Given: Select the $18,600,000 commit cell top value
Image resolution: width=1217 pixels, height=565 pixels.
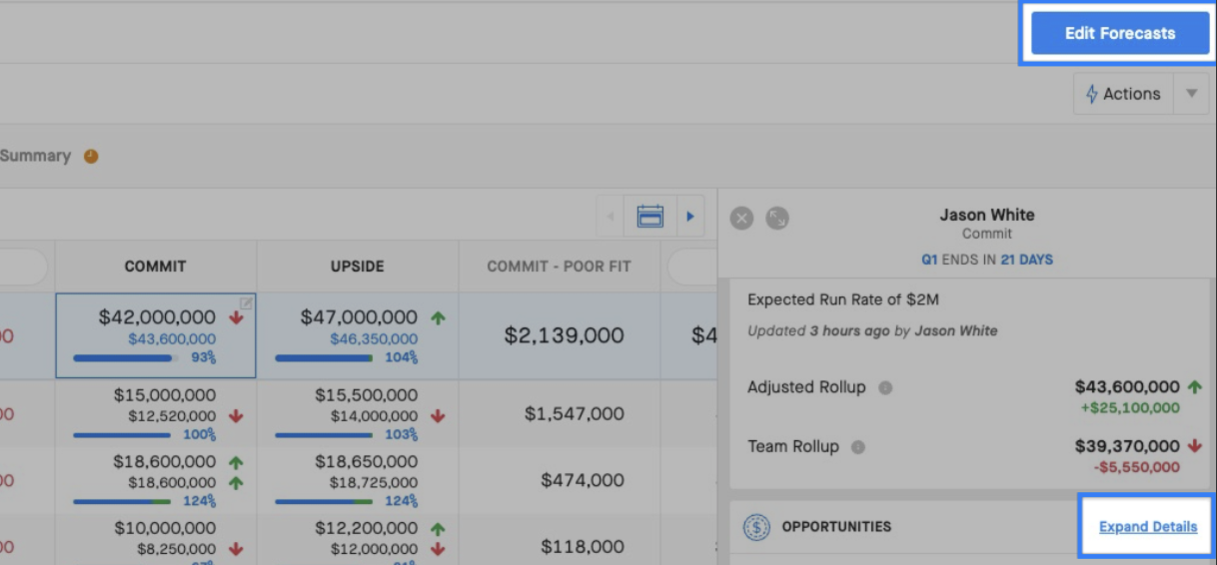Looking at the screenshot, I should coord(165,461).
